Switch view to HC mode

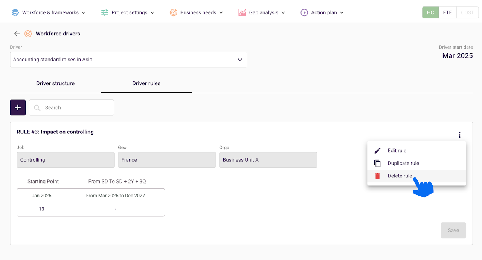point(430,12)
